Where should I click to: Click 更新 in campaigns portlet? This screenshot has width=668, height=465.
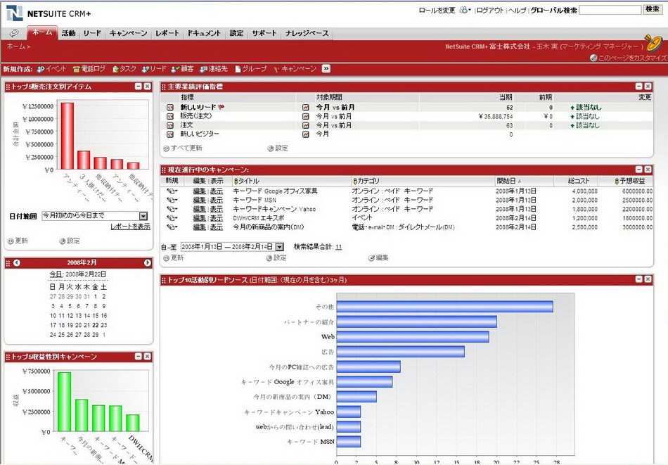pyautogui.click(x=173, y=258)
